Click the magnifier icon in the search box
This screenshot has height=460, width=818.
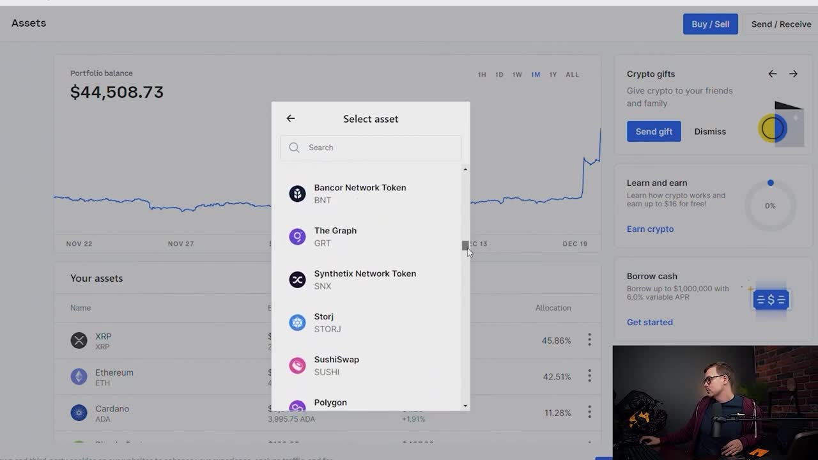[294, 148]
